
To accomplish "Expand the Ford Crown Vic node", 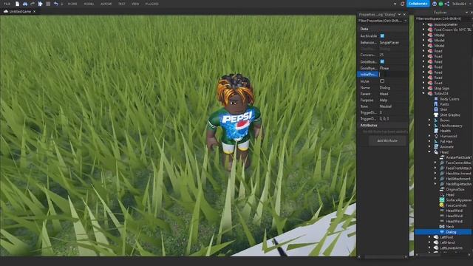I will click(423, 30).
